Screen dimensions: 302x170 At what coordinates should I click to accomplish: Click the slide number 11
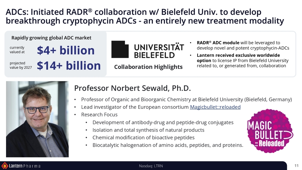296,166
